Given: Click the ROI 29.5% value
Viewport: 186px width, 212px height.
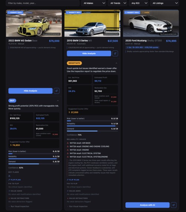Looking at the screenshot, I should pos(13,129).
